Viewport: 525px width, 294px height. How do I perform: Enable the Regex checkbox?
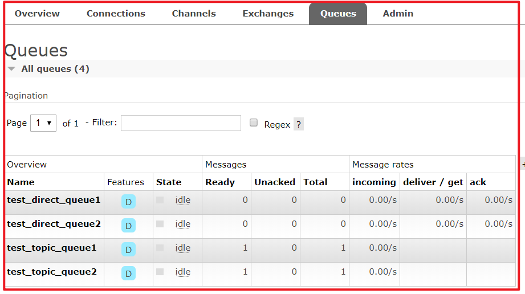point(254,123)
